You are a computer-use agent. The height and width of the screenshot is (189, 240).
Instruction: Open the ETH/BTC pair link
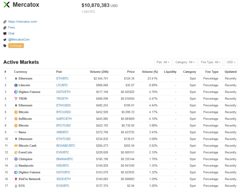pyautogui.click(x=62, y=78)
